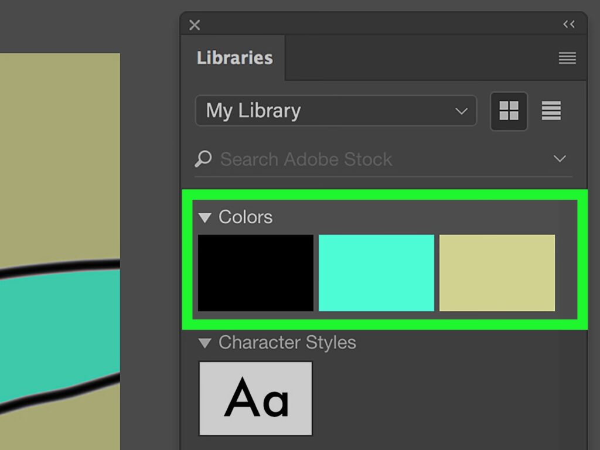Click the Character Styles heading text
The width and height of the screenshot is (600, 450).
point(287,343)
